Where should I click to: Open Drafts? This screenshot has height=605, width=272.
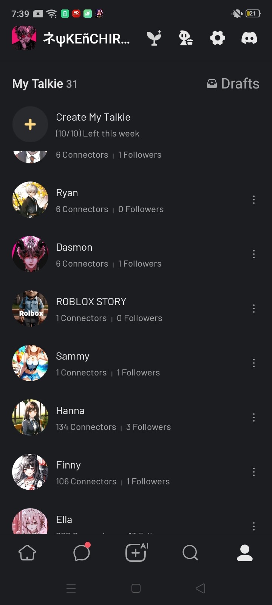(x=233, y=84)
